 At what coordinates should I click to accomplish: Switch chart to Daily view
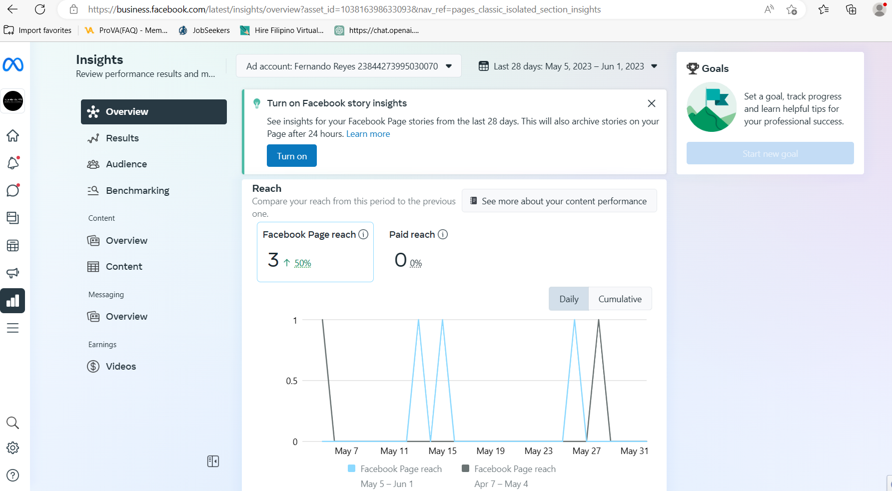point(569,299)
